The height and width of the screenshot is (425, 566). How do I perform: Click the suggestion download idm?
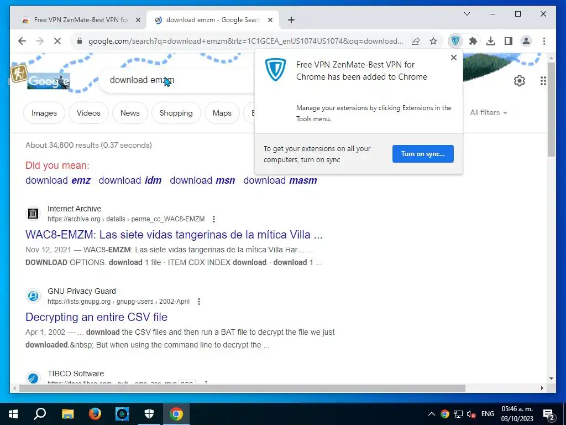point(130,180)
